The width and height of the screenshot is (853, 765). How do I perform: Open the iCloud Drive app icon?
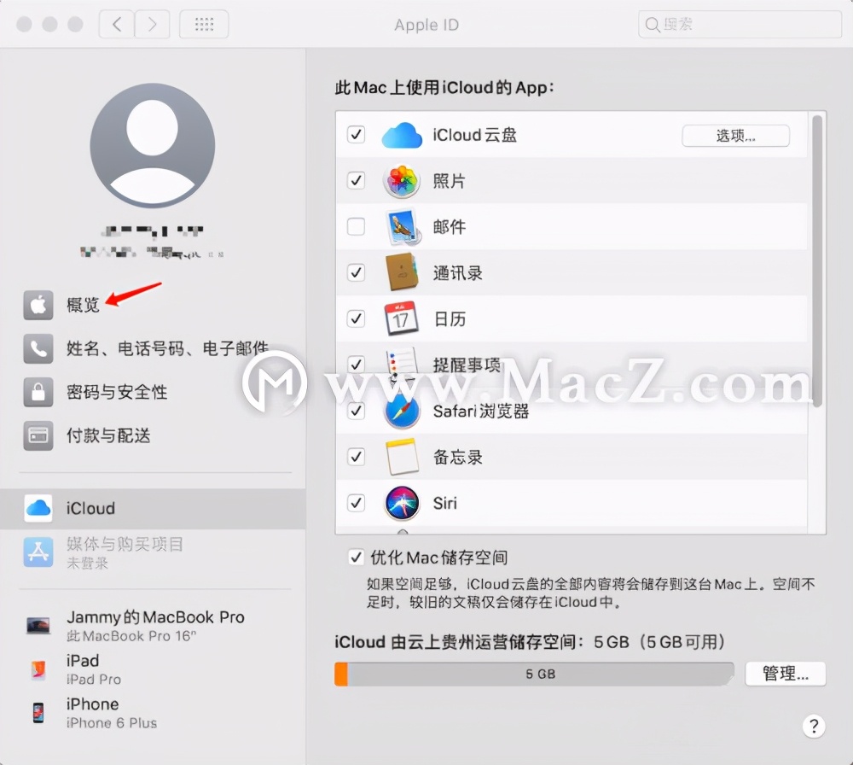(x=401, y=135)
